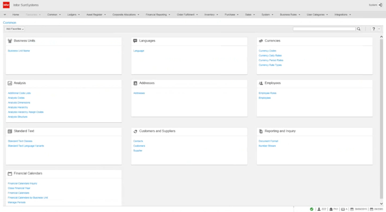The height and width of the screenshot is (212, 386).
Task: Click the System logout icon
Action: point(381,5)
